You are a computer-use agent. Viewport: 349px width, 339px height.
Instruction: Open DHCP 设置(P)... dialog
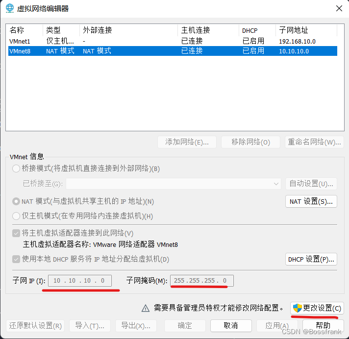pos(311,259)
